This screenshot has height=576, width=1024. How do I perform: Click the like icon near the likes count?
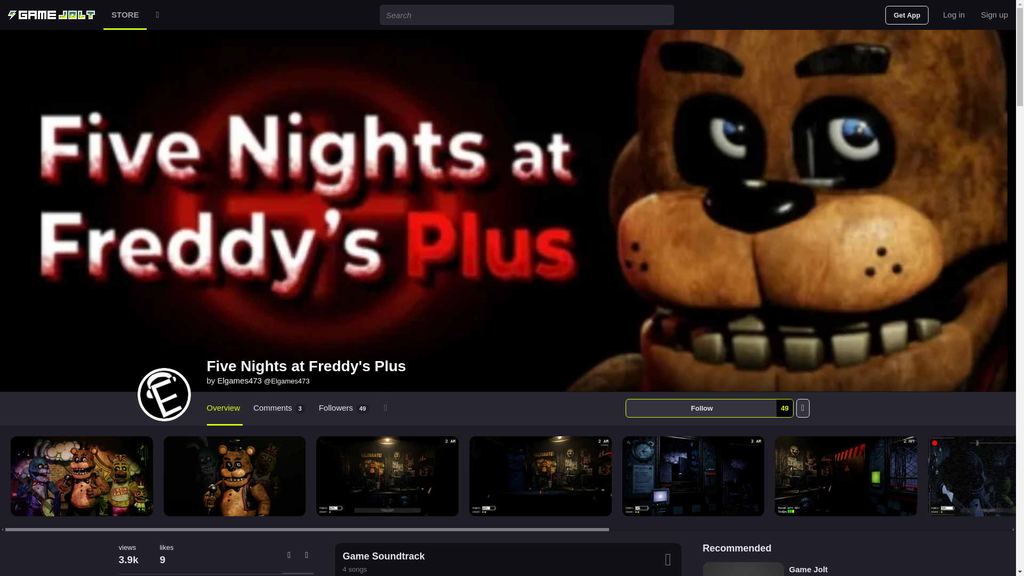[289, 555]
